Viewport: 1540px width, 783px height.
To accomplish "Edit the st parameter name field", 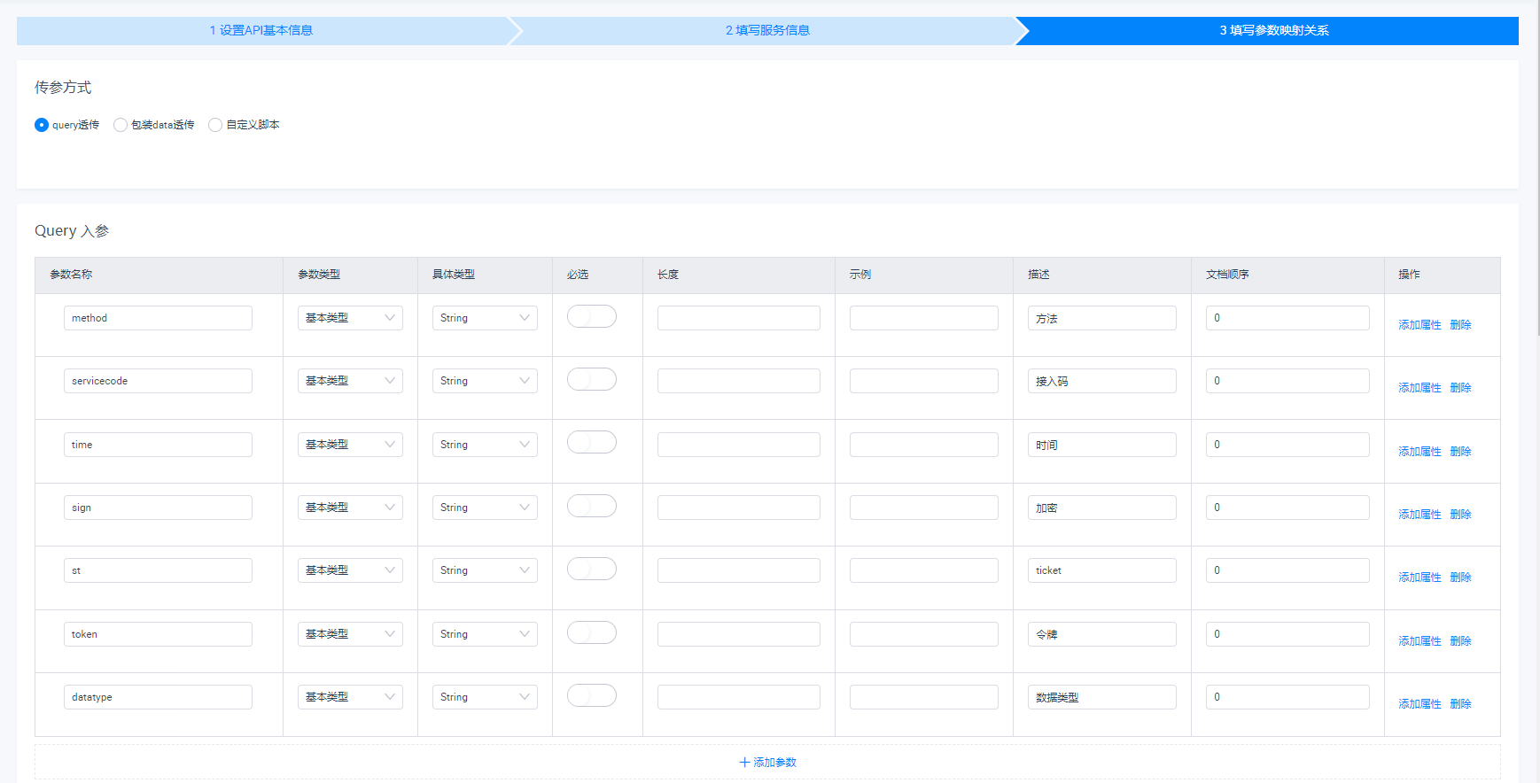I will click(158, 570).
